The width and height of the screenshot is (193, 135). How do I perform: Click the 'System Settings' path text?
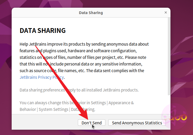(53, 109)
